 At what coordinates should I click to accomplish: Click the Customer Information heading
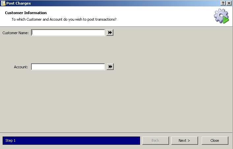coord(26,13)
